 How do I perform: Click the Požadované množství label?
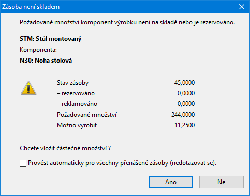(x=87, y=115)
